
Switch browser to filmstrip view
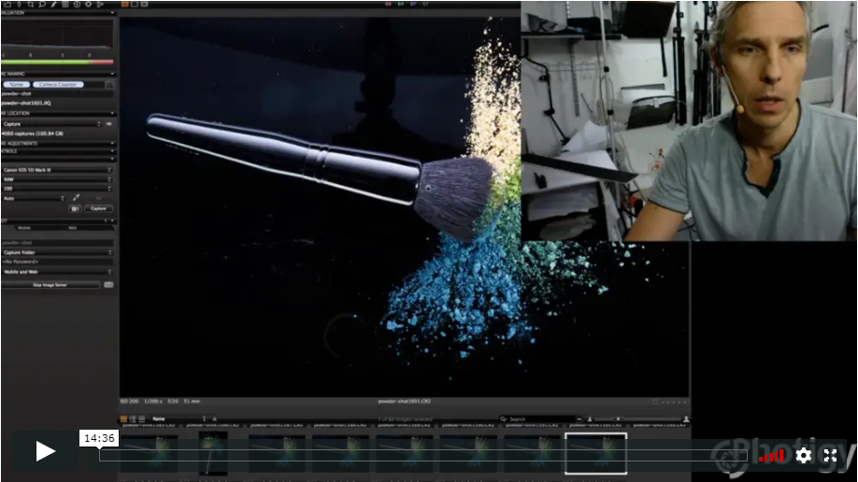142,419
